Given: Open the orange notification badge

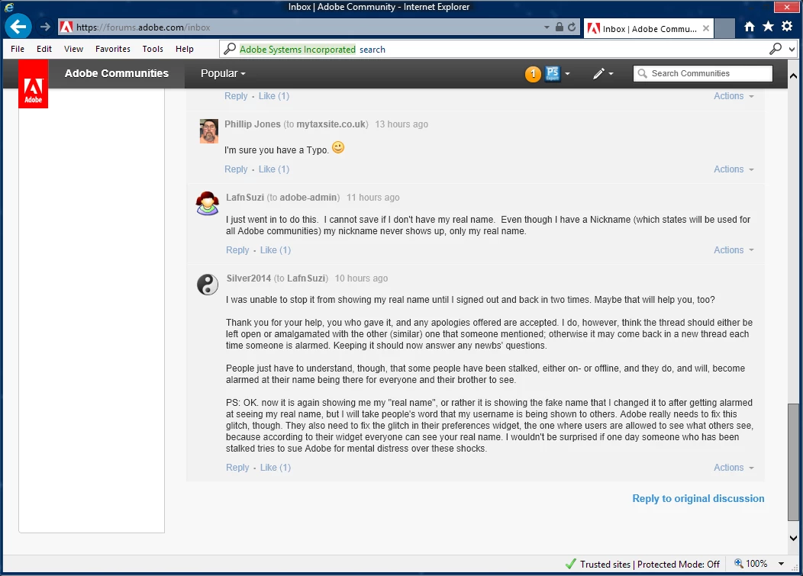Looking at the screenshot, I should (x=533, y=74).
